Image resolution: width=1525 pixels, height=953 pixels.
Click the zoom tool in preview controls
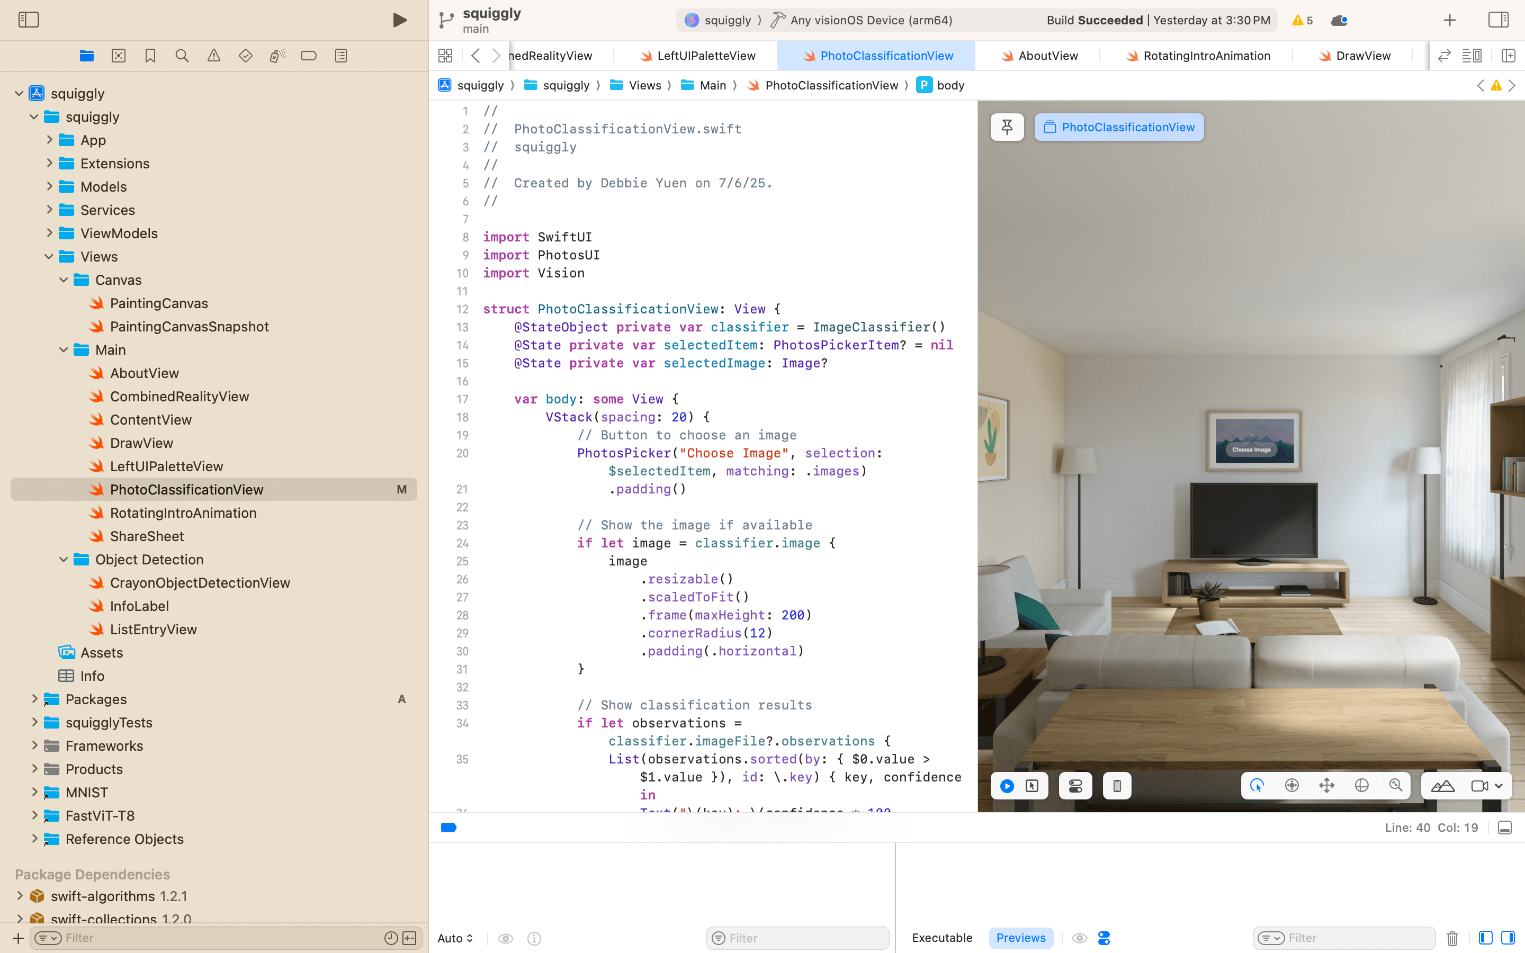coord(1396,785)
